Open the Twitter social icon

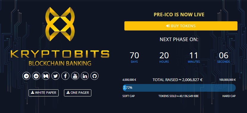point(55,76)
